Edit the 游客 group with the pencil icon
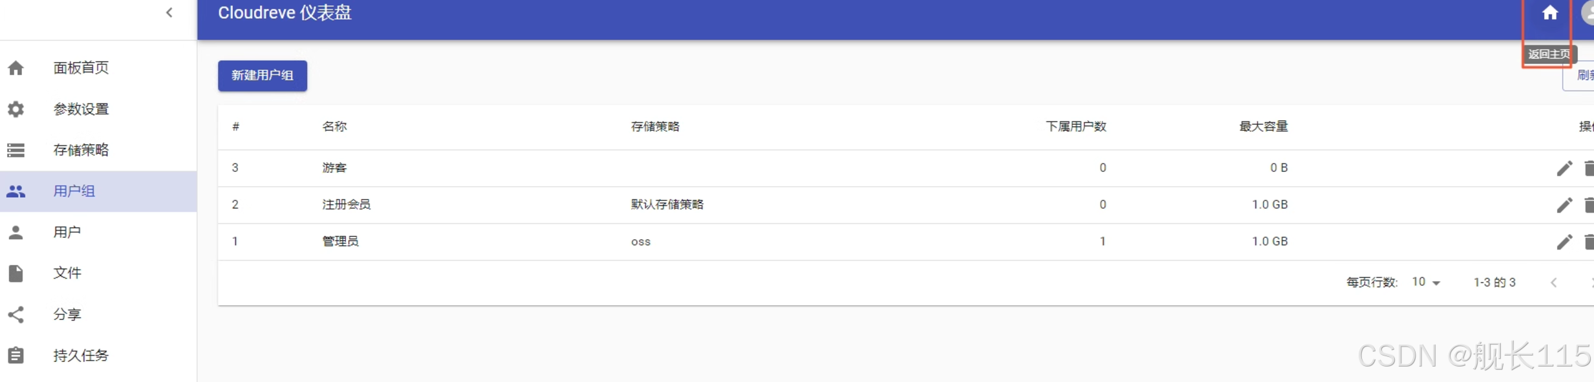The width and height of the screenshot is (1594, 382). (1564, 168)
